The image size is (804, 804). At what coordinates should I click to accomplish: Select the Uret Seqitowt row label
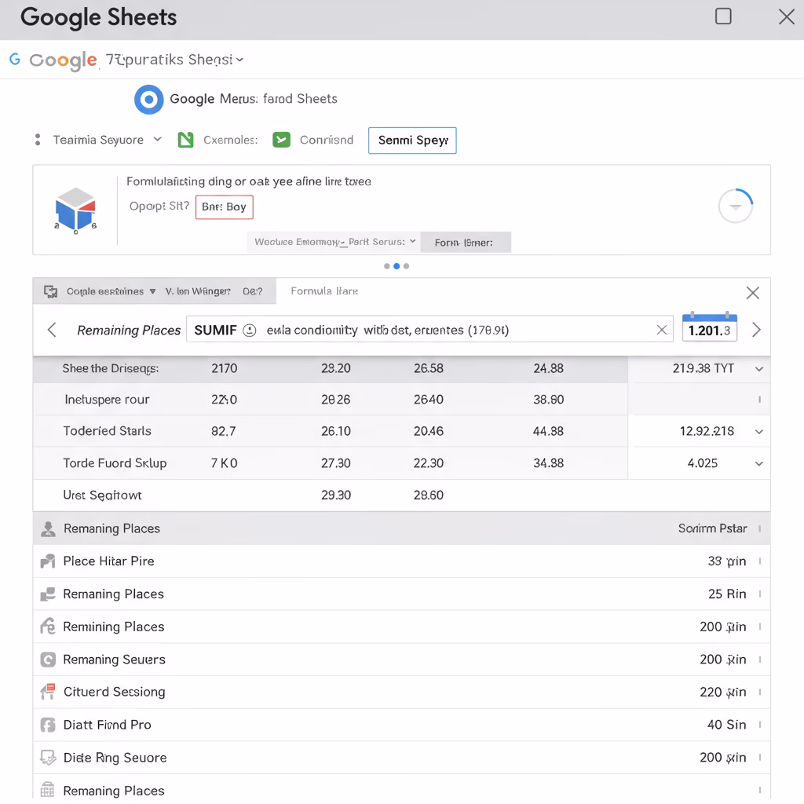click(x=102, y=495)
